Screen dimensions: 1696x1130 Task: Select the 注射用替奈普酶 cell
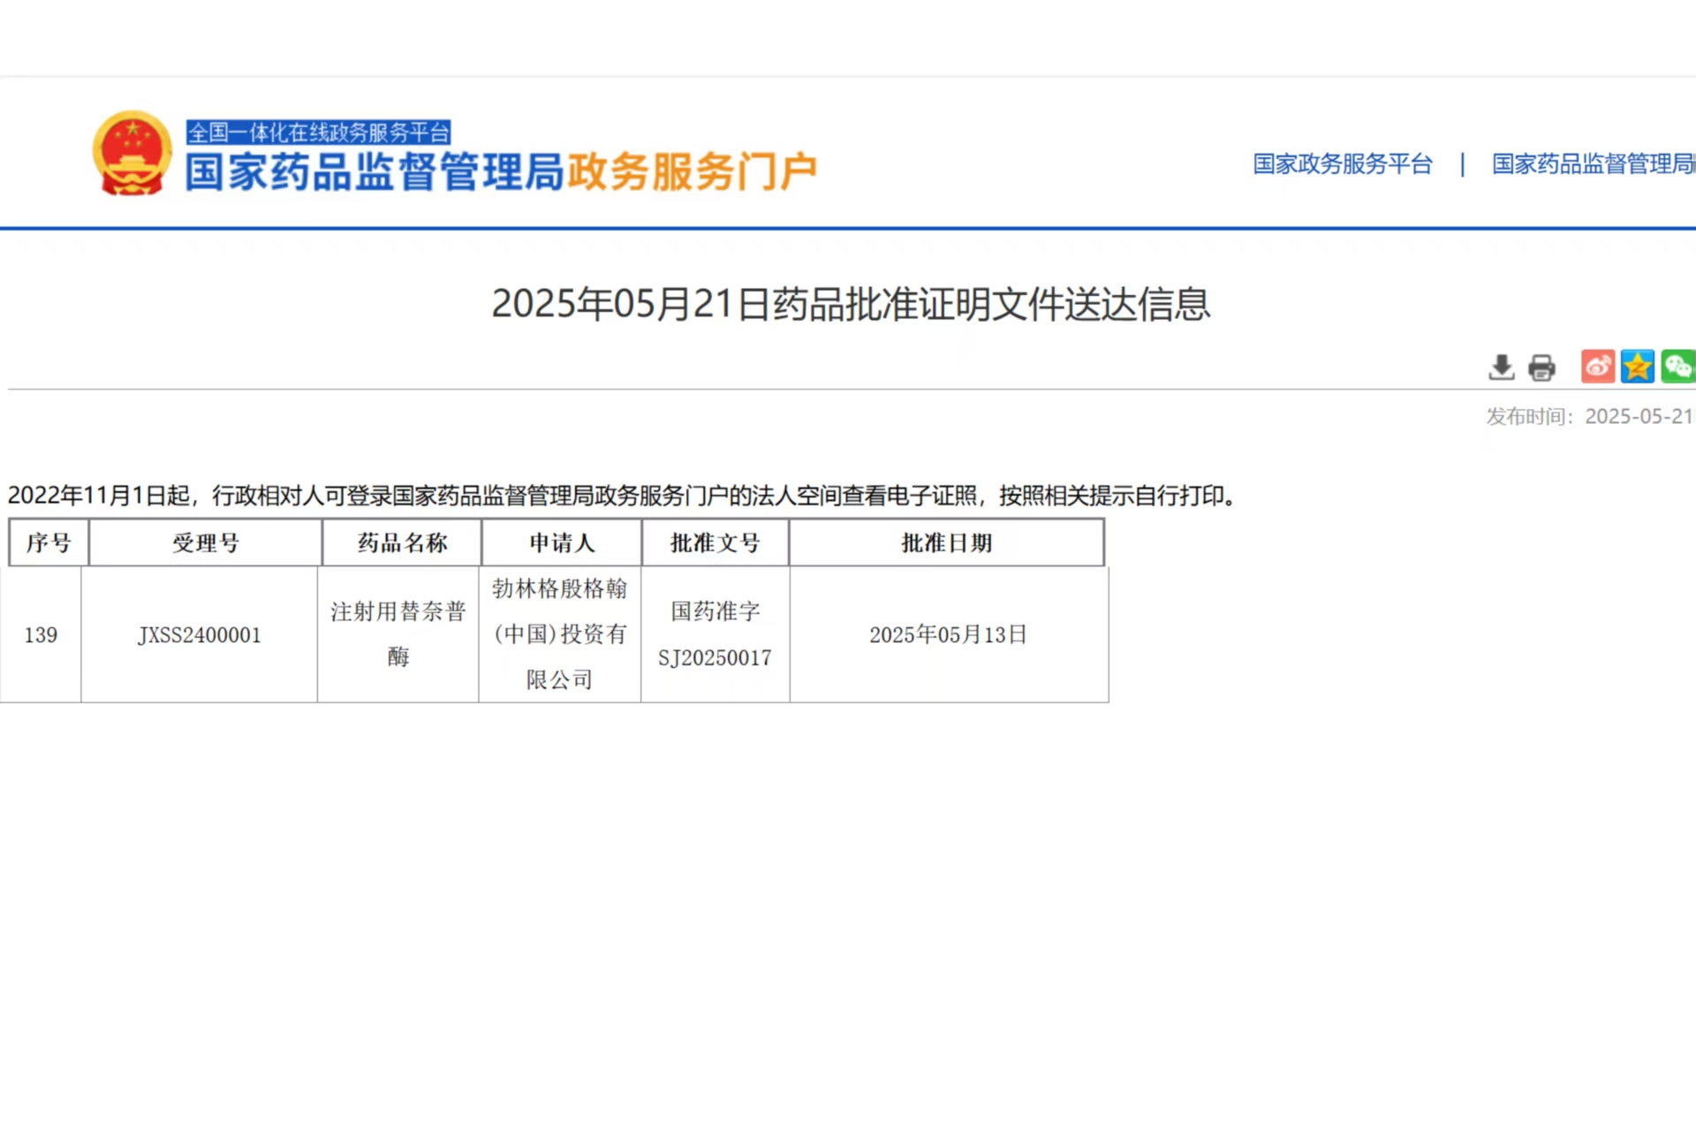tap(398, 634)
